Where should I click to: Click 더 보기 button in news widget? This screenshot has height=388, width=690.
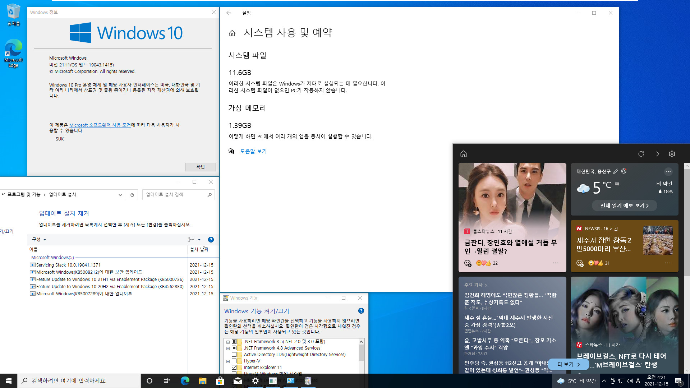[x=569, y=364]
